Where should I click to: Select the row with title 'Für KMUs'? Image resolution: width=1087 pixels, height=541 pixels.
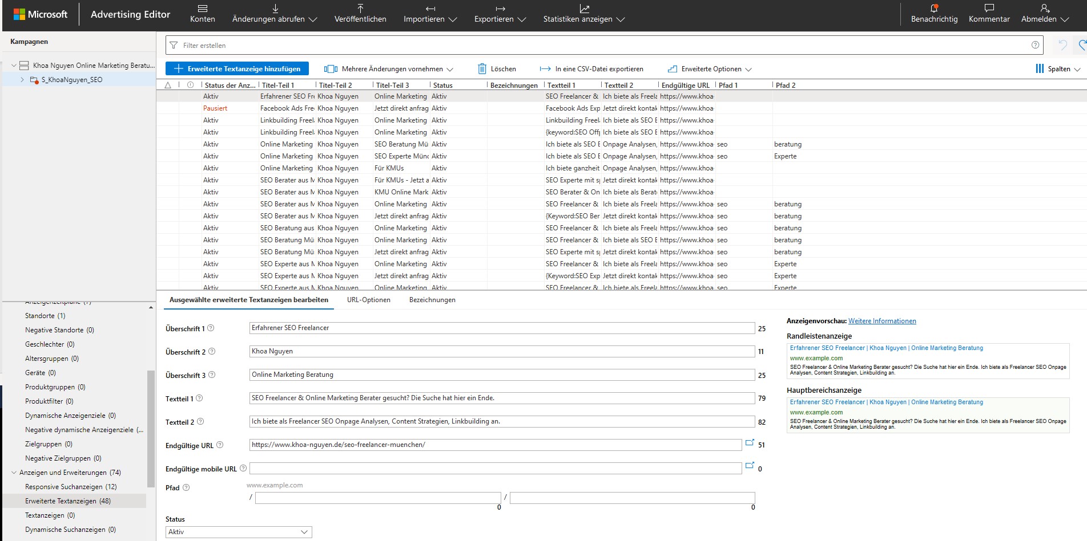[621, 168]
